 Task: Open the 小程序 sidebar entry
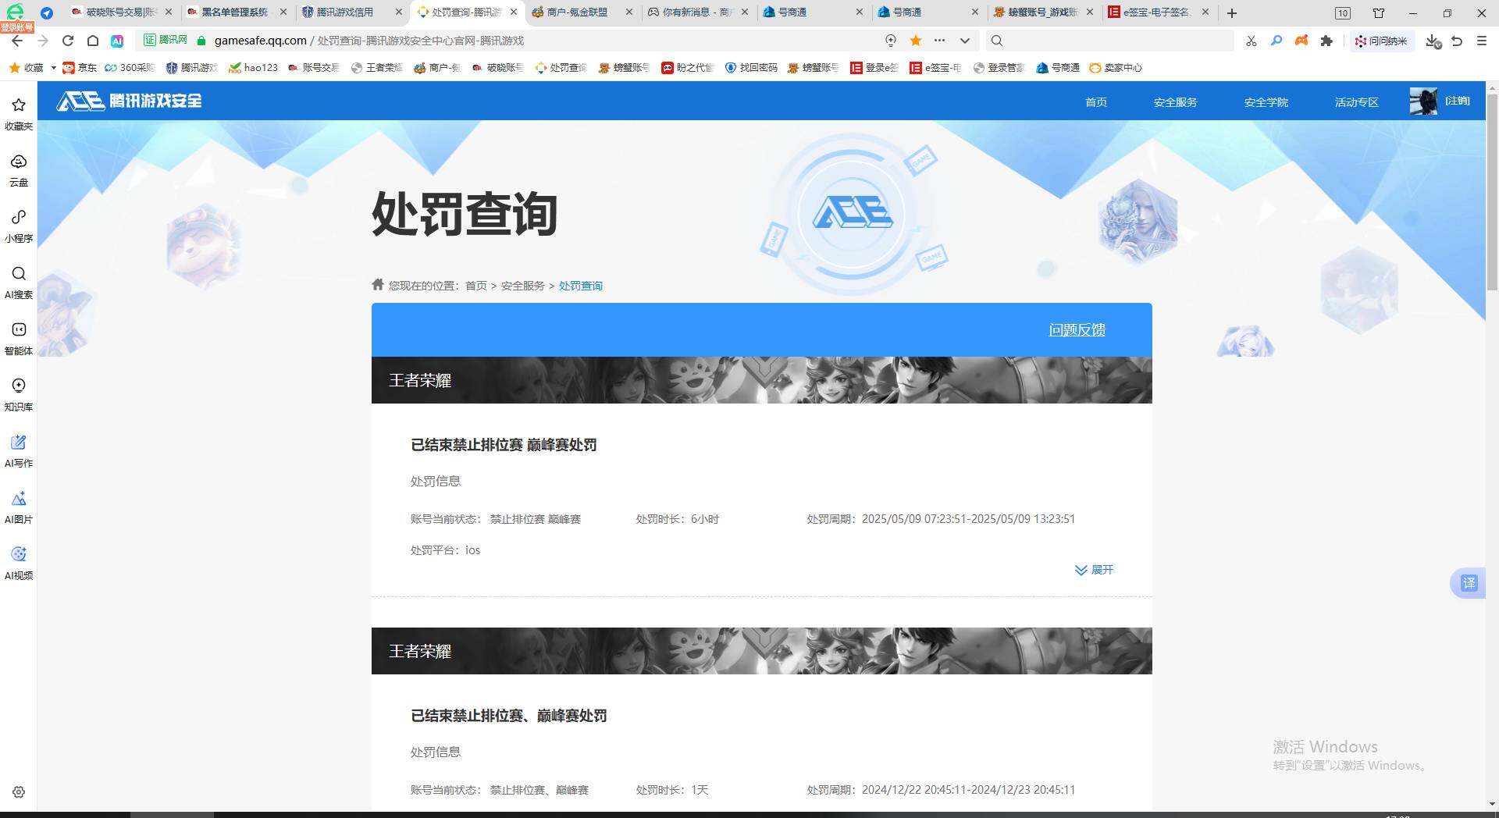(x=18, y=226)
